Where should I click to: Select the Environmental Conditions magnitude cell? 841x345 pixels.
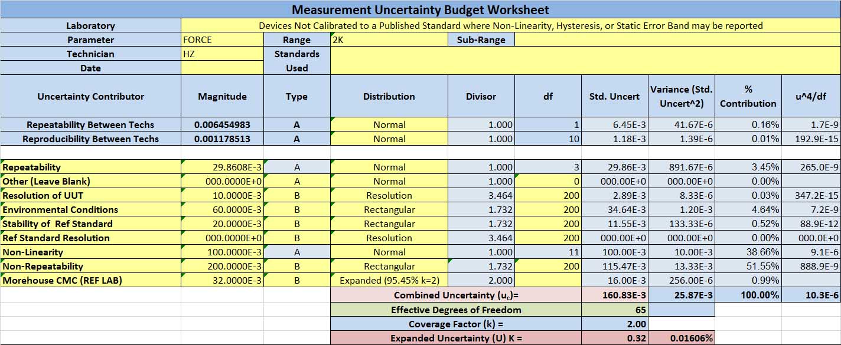click(x=221, y=209)
